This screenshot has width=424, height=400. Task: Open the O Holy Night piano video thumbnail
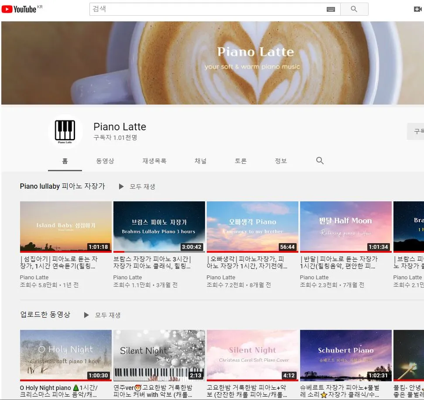tap(65, 355)
